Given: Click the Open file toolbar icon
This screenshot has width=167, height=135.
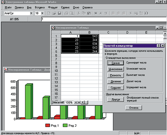Looking at the screenshot, I should tap(54, 13).
